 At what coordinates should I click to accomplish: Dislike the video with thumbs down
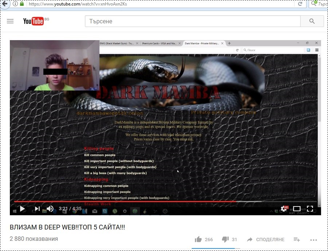[x=225, y=239]
